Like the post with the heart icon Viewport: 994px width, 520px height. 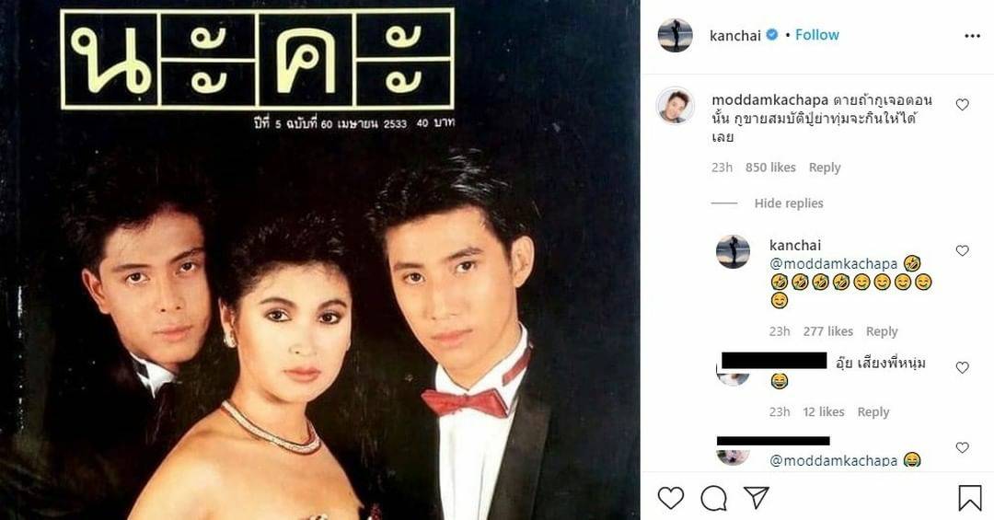(x=670, y=499)
